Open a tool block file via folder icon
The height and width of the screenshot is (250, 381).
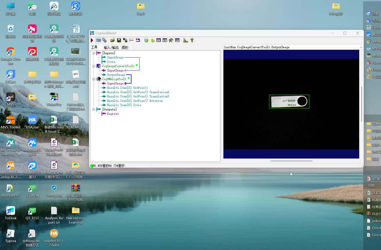click(x=112, y=41)
